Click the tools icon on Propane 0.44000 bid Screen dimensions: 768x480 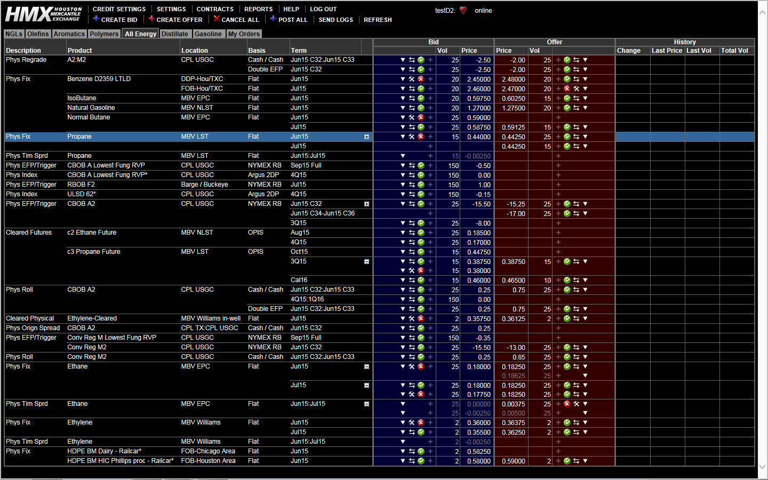(412, 137)
